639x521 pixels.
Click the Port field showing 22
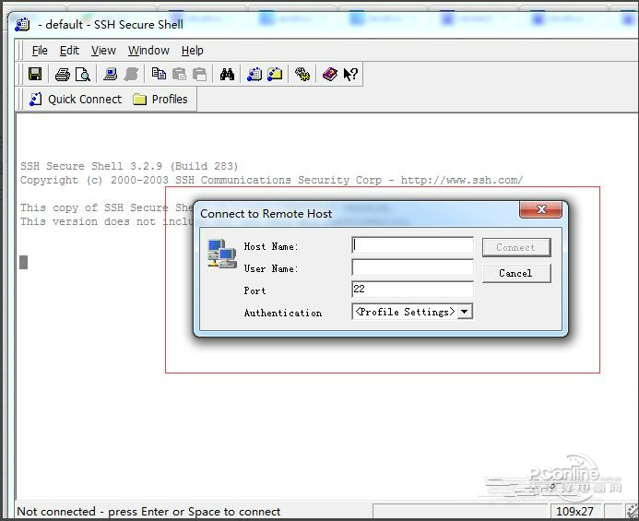(412, 290)
